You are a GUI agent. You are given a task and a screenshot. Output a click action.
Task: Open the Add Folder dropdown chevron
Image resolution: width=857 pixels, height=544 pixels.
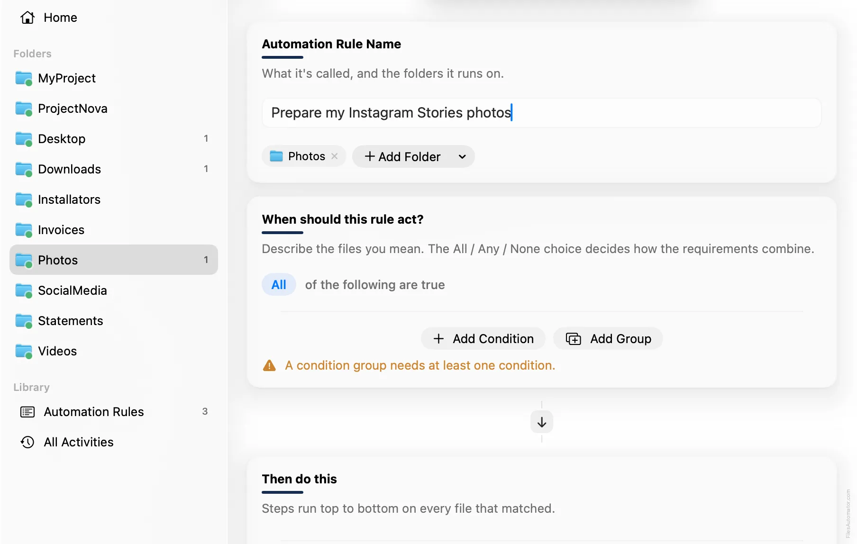(x=462, y=157)
